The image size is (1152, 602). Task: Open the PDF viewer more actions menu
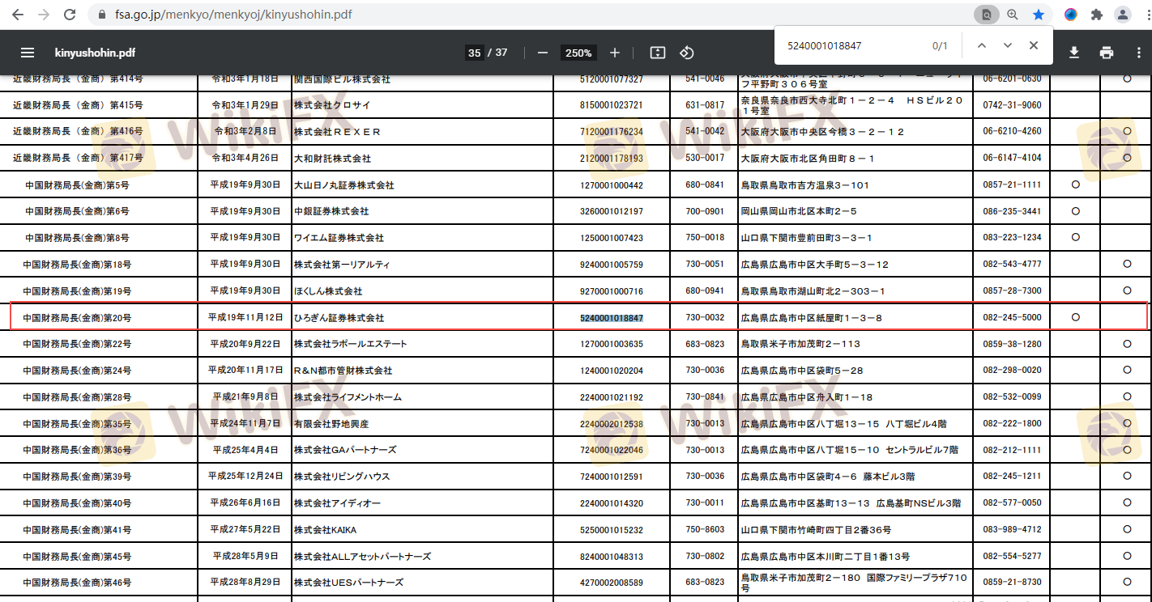tap(1138, 53)
